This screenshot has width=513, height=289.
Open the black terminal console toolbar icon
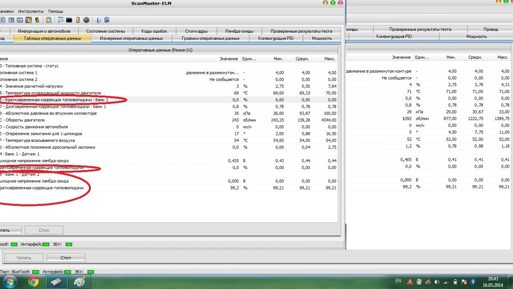point(69,20)
